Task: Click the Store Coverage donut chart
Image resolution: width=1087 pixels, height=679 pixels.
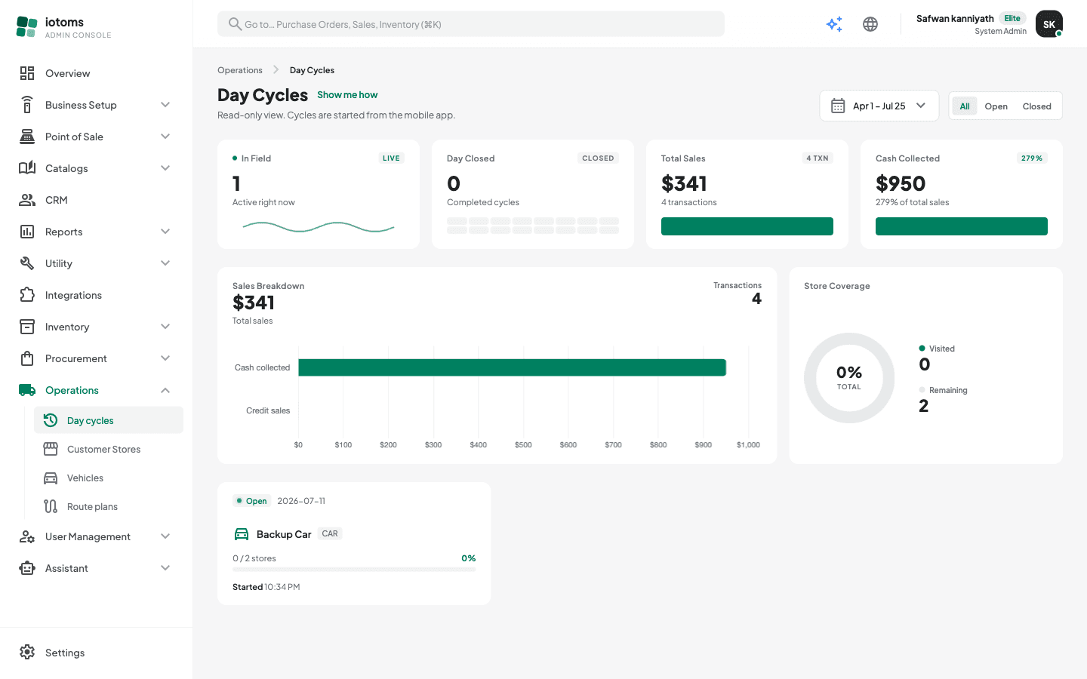Action: (849, 378)
